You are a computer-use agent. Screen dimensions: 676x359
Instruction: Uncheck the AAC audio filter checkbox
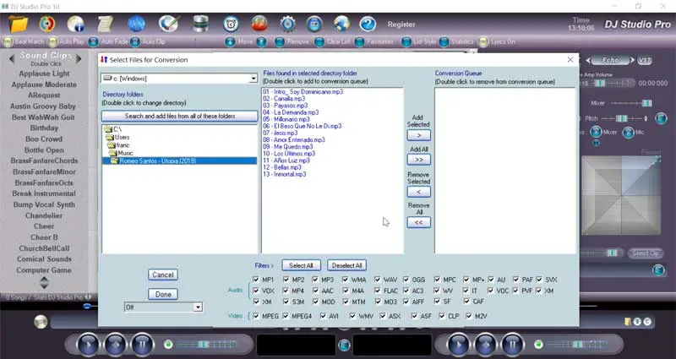click(x=315, y=291)
